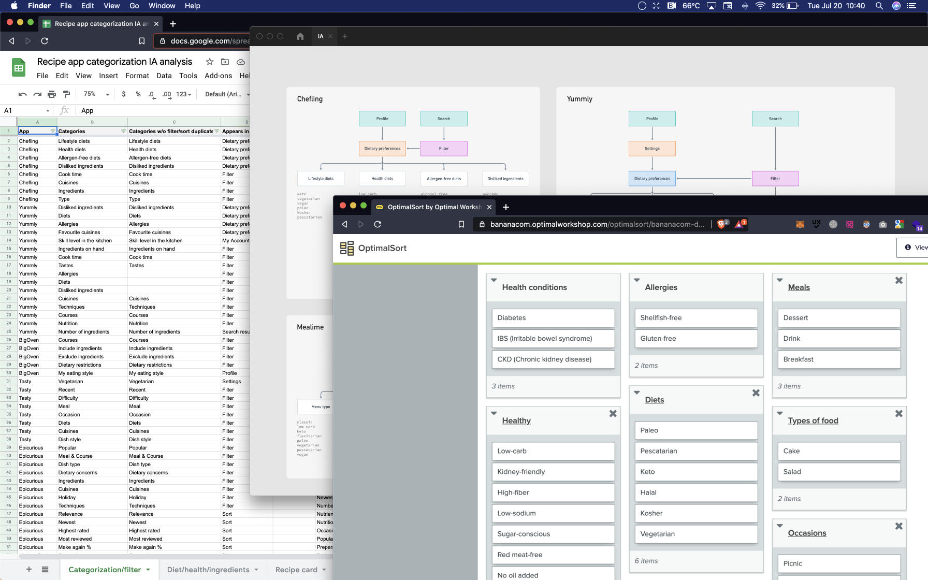This screenshot has width=928, height=580.
Task: Open the UX check extension
Action: click(x=817, y=224)
